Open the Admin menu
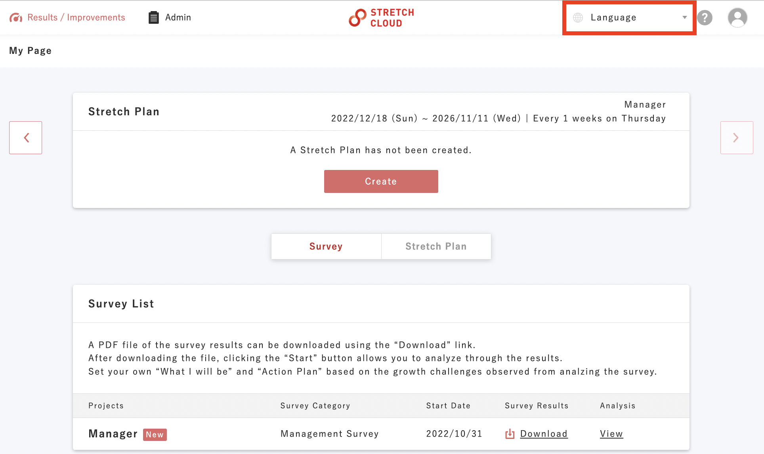Screen dimensions: 764x454 (170, 17)
